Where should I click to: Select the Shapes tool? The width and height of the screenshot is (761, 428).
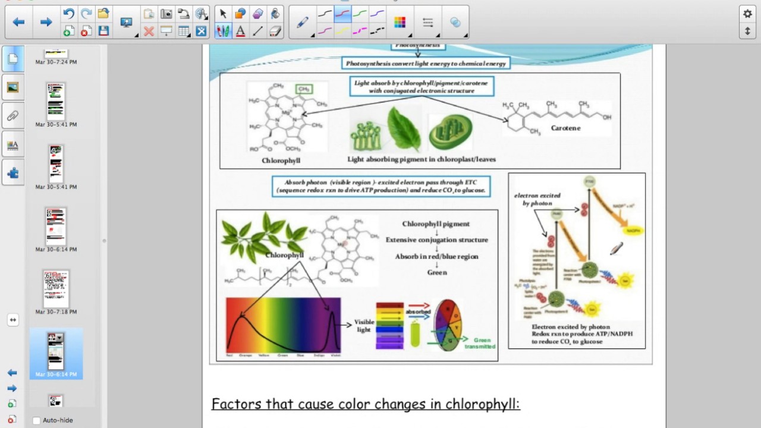[x=240, y=14]
